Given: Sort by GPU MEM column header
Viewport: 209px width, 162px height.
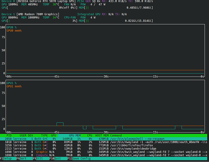Looking at the screenshot, I should tap(75, 135).
